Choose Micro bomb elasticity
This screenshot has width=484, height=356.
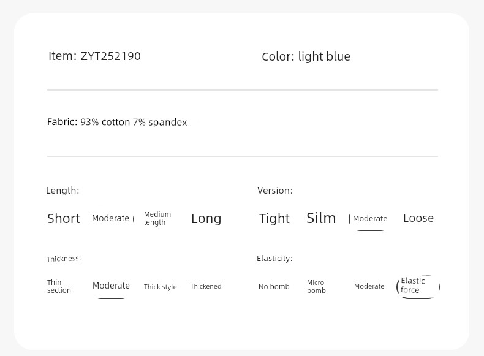(316, 287)
